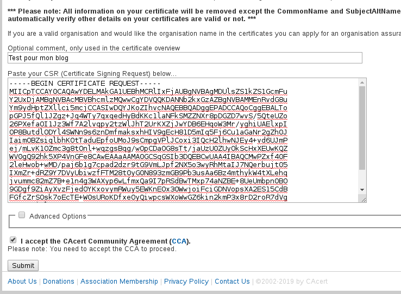Click inside the CSR paste textarea

point(183,140)
